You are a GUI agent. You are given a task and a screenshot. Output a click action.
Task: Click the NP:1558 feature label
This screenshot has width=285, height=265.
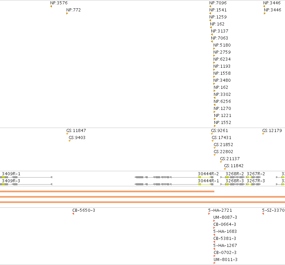point(222,73)
